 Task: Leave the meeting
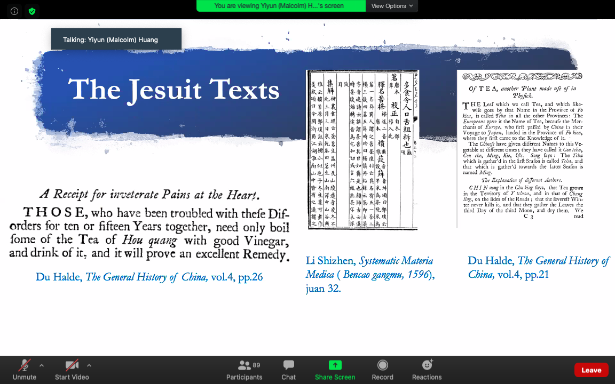coord(591,370)
